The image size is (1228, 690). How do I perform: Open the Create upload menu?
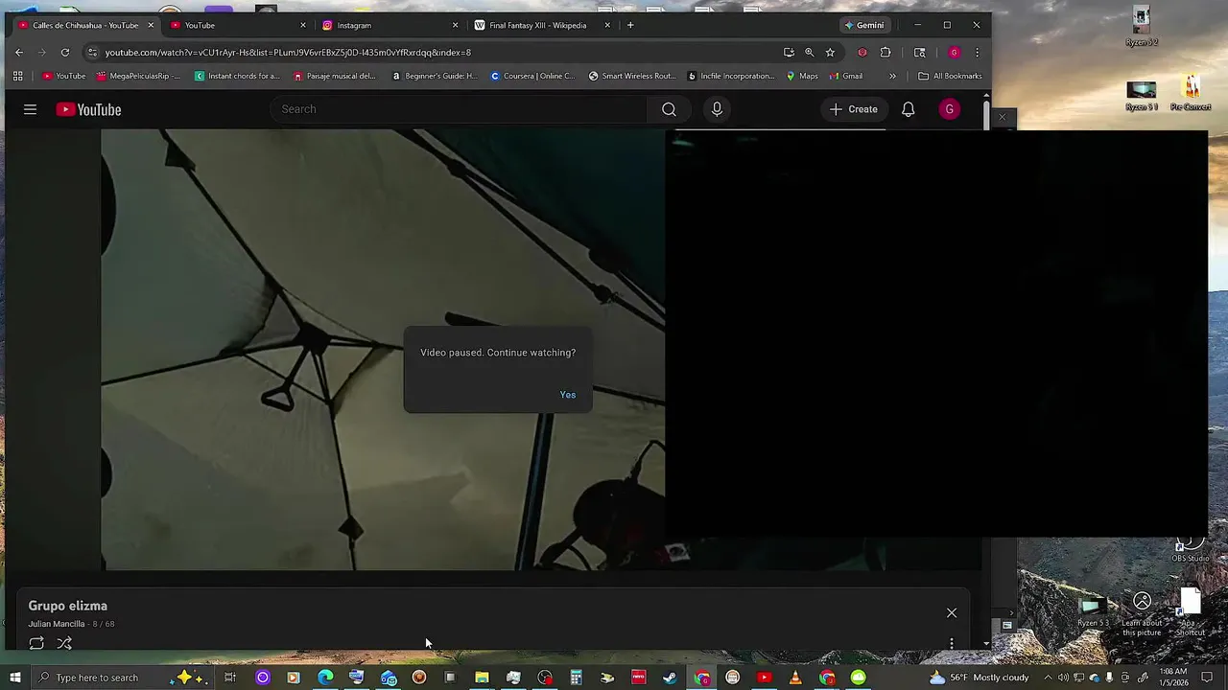(x=854, y=109)
